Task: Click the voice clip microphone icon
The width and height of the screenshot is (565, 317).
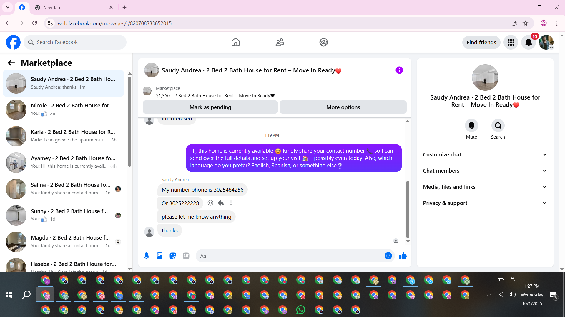Action: pos(146,256)
